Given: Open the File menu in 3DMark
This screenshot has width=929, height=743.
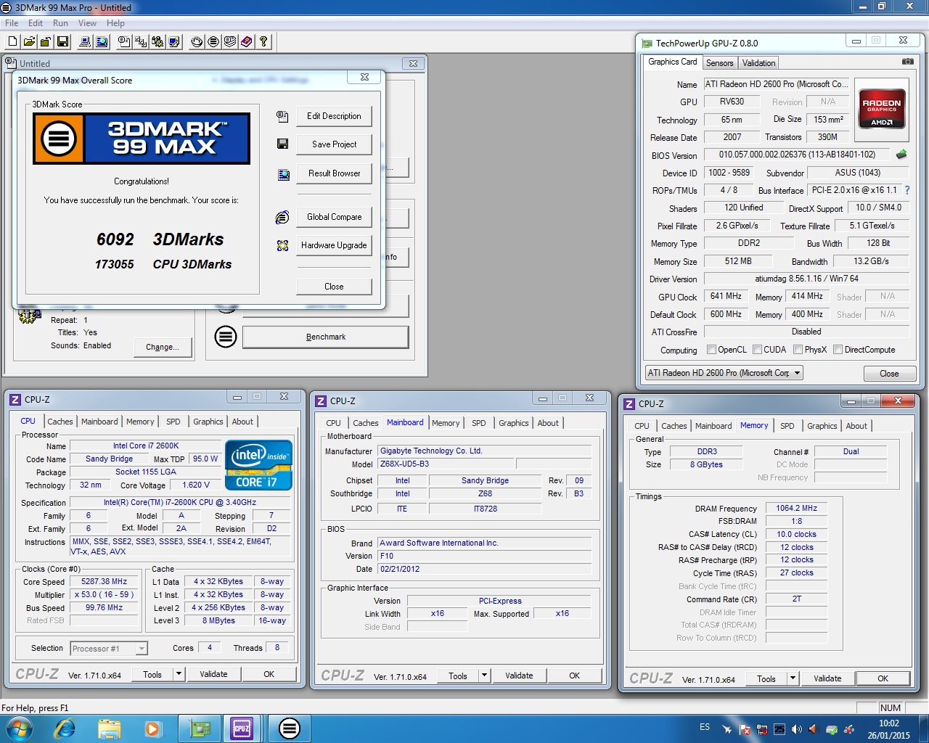Looking at the screenshot, I should tap(12, 23).
